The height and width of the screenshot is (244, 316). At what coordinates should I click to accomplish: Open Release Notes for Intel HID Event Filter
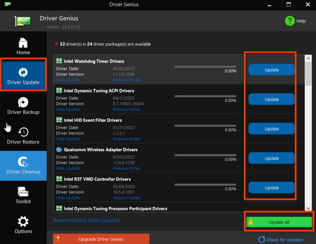[126, 139]
